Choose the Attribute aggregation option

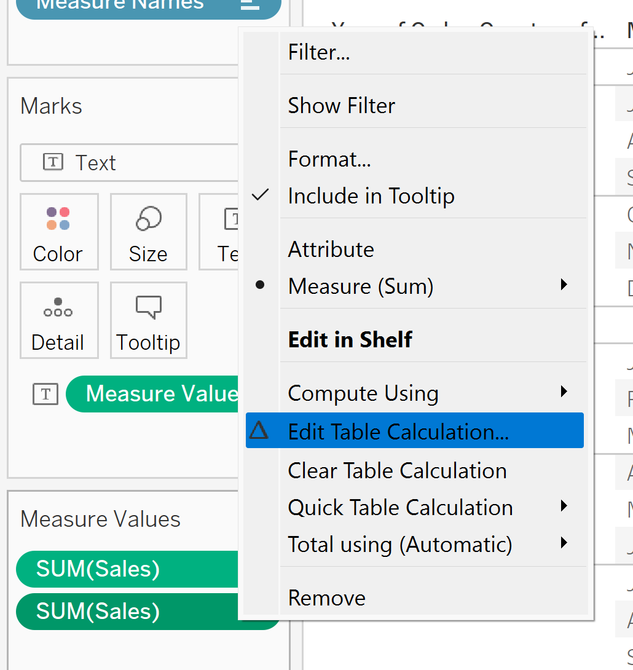(331, 250)
